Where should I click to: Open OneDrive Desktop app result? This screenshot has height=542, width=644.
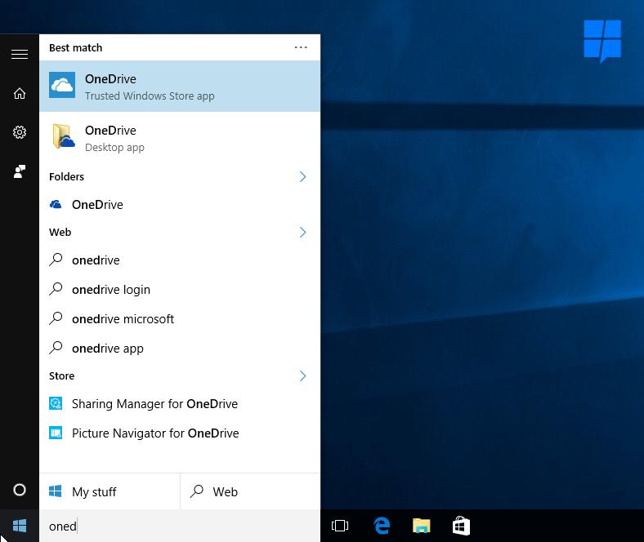180,138
